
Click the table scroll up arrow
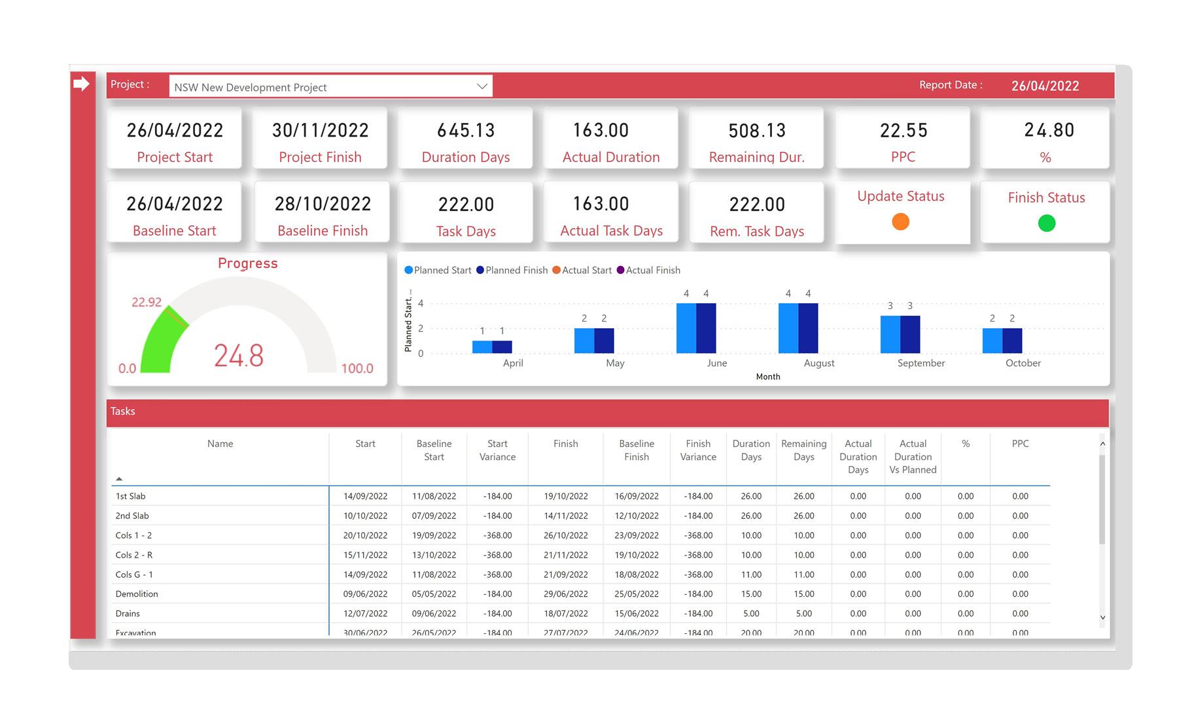1102,444
